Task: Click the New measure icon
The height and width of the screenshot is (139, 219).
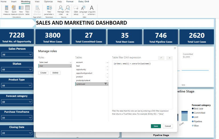Action: [7, 8]
